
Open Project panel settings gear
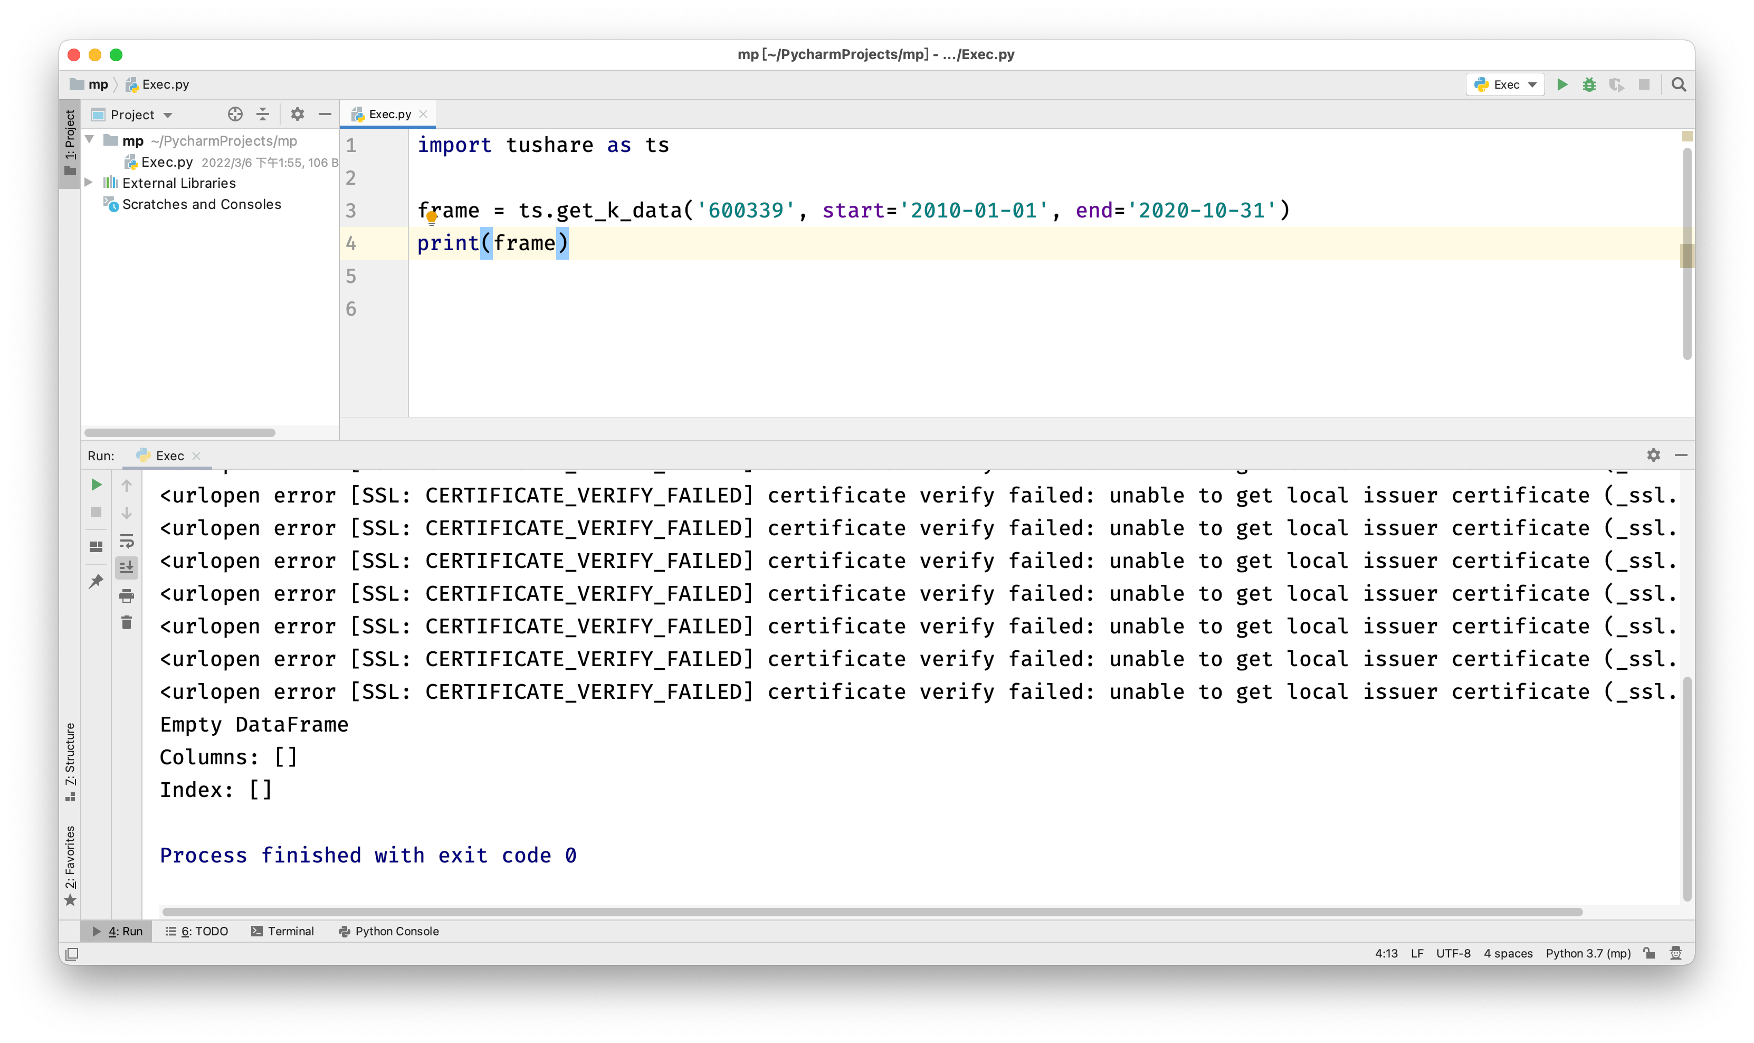click(297, 114)
